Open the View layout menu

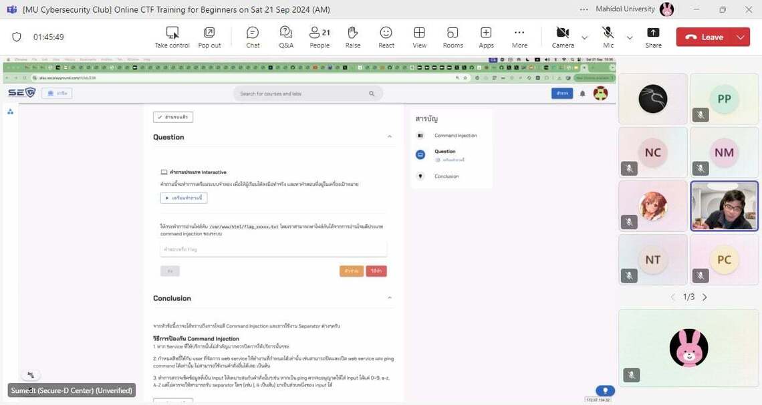419,37
